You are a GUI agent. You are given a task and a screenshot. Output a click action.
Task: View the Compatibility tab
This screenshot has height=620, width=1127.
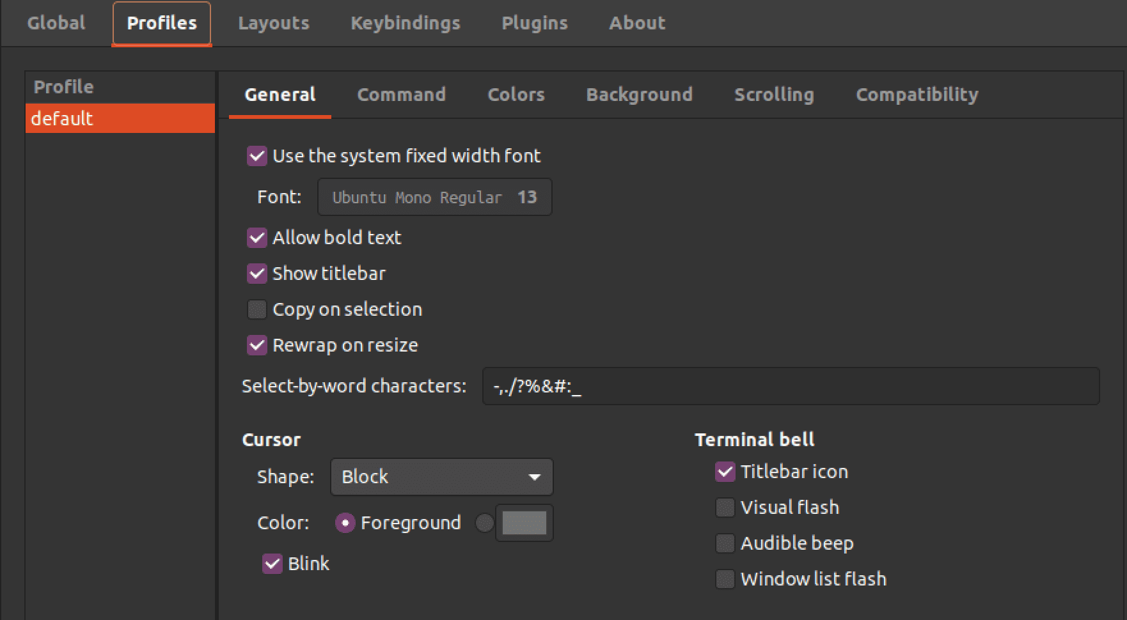tap(917, 95)
